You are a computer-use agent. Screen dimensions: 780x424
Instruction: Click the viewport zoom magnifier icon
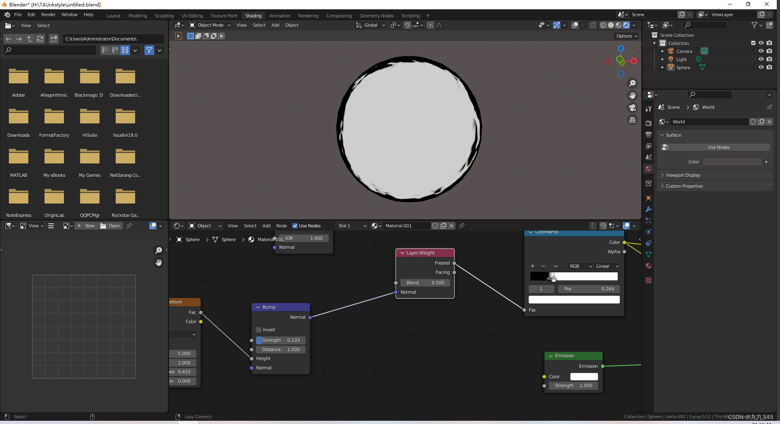[x=632, y=83]
